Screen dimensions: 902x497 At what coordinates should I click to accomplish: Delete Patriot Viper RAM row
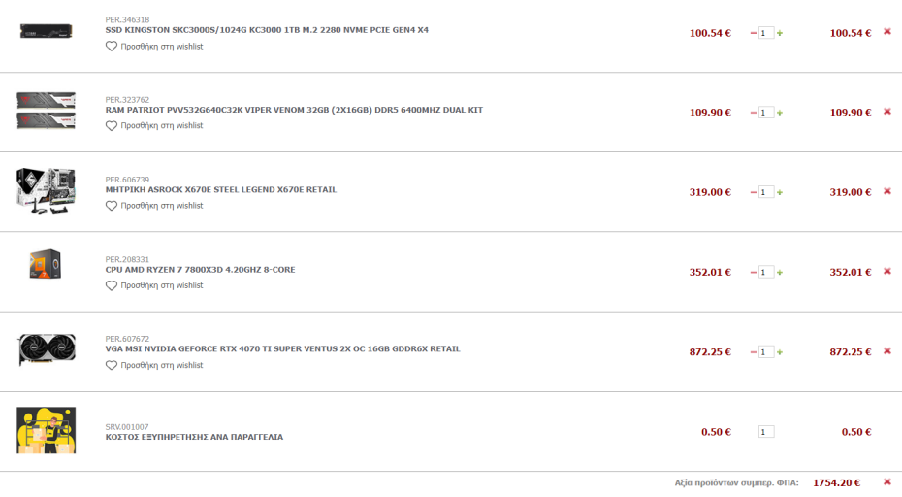click(886, 112)
